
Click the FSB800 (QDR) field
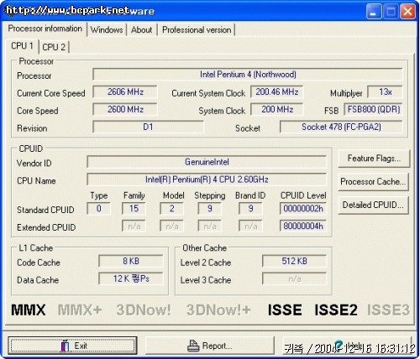coord(373,109)
